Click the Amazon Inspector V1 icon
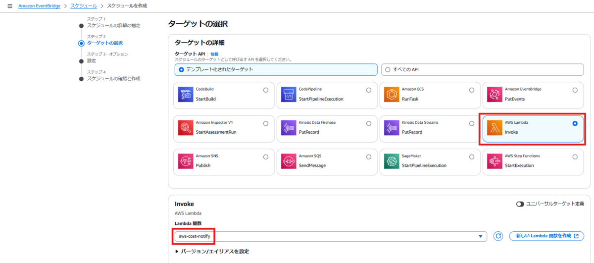Image resolution: width=594 pixels, height=263 pixels. point(186,128)
